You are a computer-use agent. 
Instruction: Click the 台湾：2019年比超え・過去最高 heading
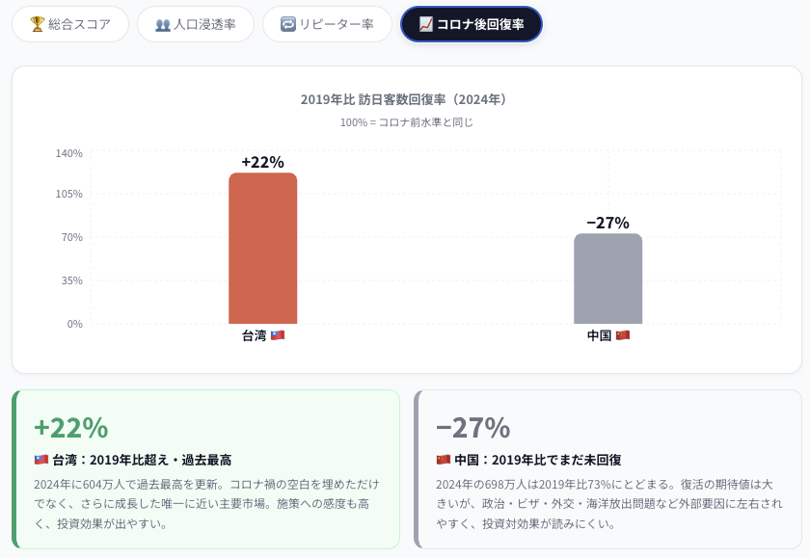[142, 460]
